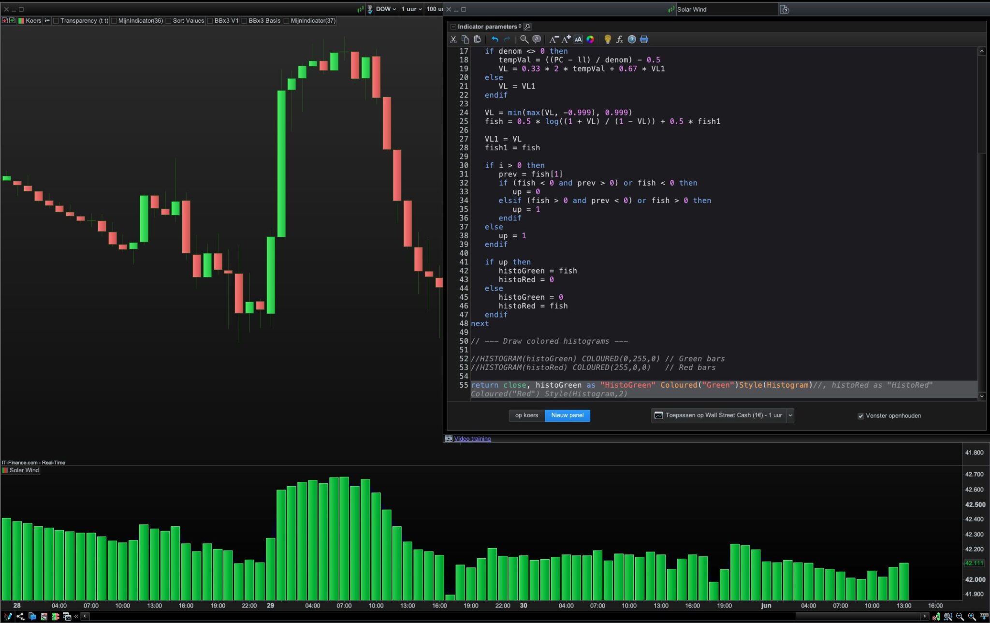Click the lightbulb hint icon
This screenshot has width=990, height=623.
pos(608,40)
